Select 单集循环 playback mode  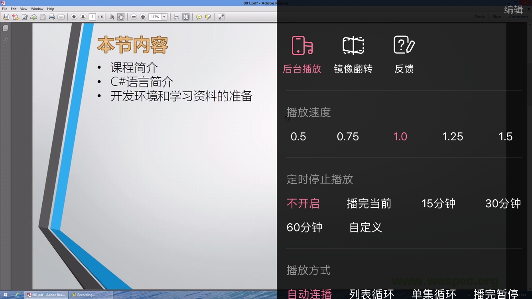click(434, 294)
